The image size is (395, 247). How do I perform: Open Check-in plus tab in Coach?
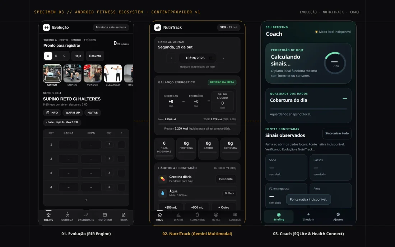pos(308,216)
